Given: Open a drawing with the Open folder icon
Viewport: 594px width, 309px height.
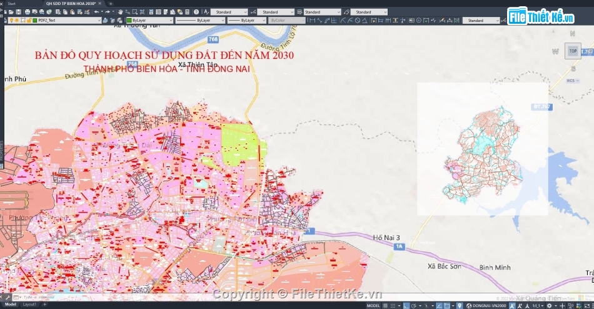Looking at the screenshot, I should (x=11, y=12).
